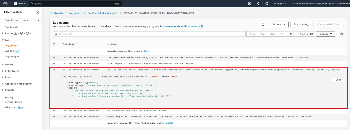The width and height of the screenshot is (350, 130).
Task: Collapse the Logs sidebar section
Action: pos(3,40)
